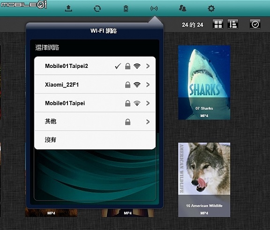Image resolution: width=270 pixels, height=230 pixels.
Task: Switch to grid view icon
Action: click(x=218, y=24)
